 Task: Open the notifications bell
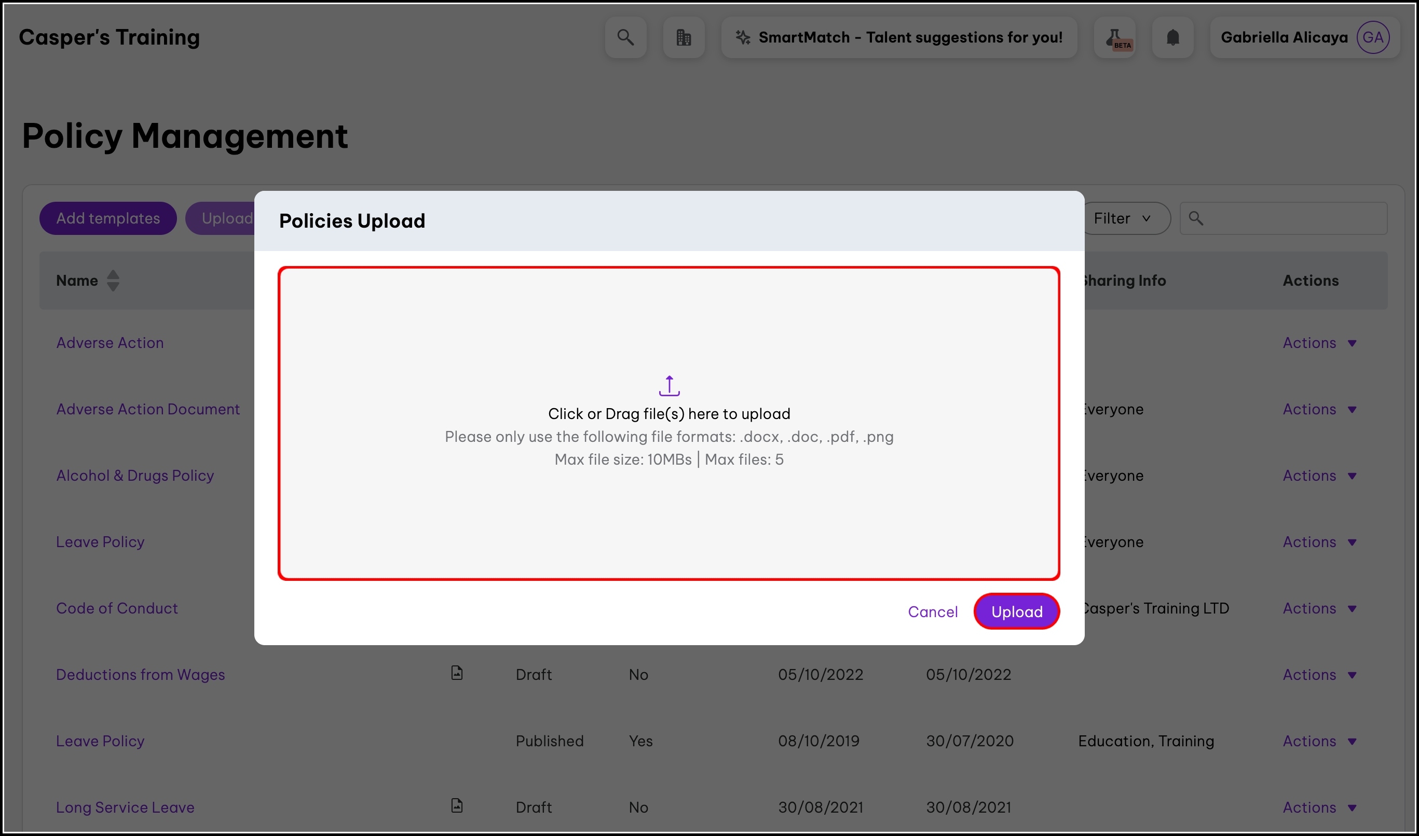click(x=1172, y=37)
